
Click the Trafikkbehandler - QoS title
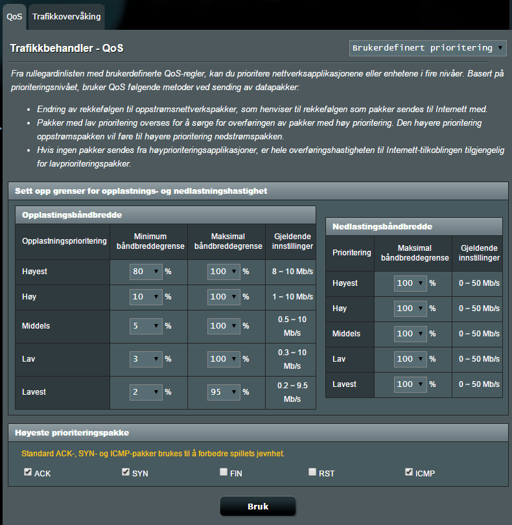click(x=67, y=48)
